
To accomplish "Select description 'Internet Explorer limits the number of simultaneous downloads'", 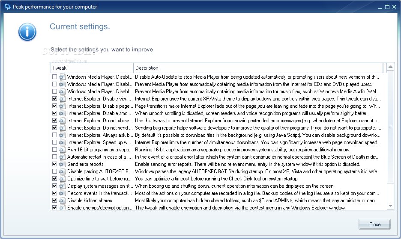I will [x=258, y=142].
